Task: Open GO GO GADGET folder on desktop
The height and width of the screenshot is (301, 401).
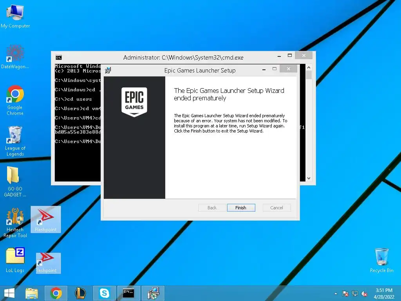Action: point(15,181)
